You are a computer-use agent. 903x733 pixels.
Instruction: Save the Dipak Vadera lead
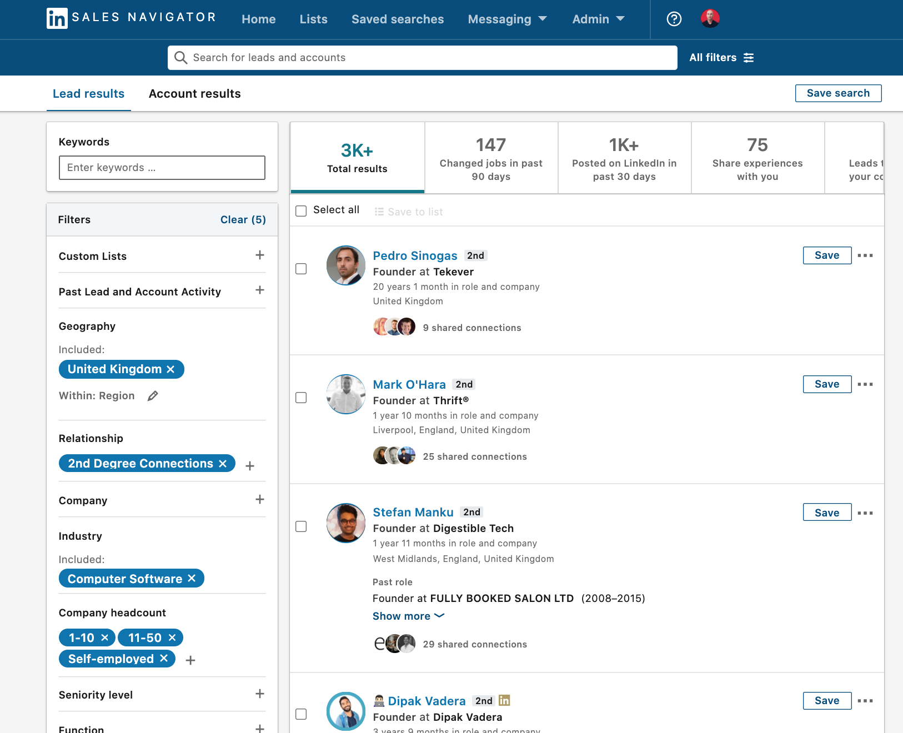pos(827,701)
